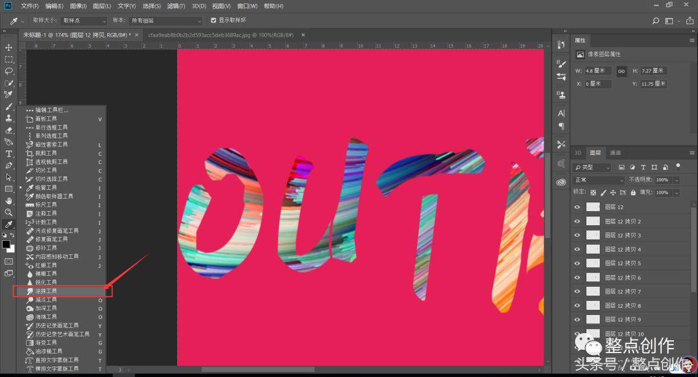This screenshot has height=377, width=698.
Task: Select the Hand tool
Action: pyautogui.click(x=8, y=201)
